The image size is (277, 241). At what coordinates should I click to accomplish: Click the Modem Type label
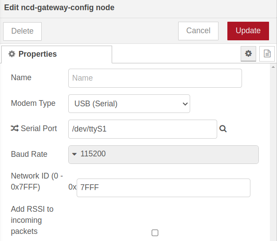[33, 103]
